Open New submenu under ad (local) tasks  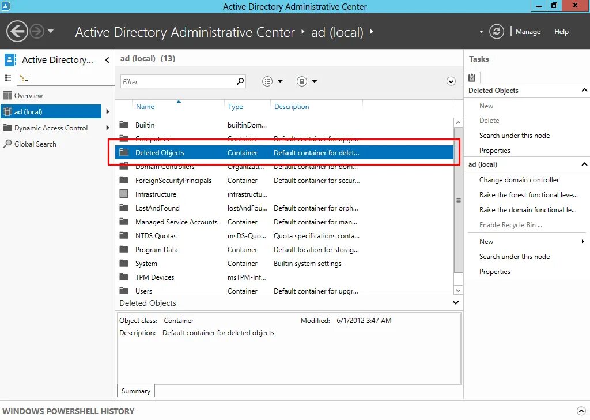click(532, 242)
